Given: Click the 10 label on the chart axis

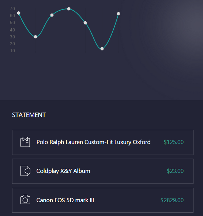Looking at the screenshot, I should pos(12,51).
